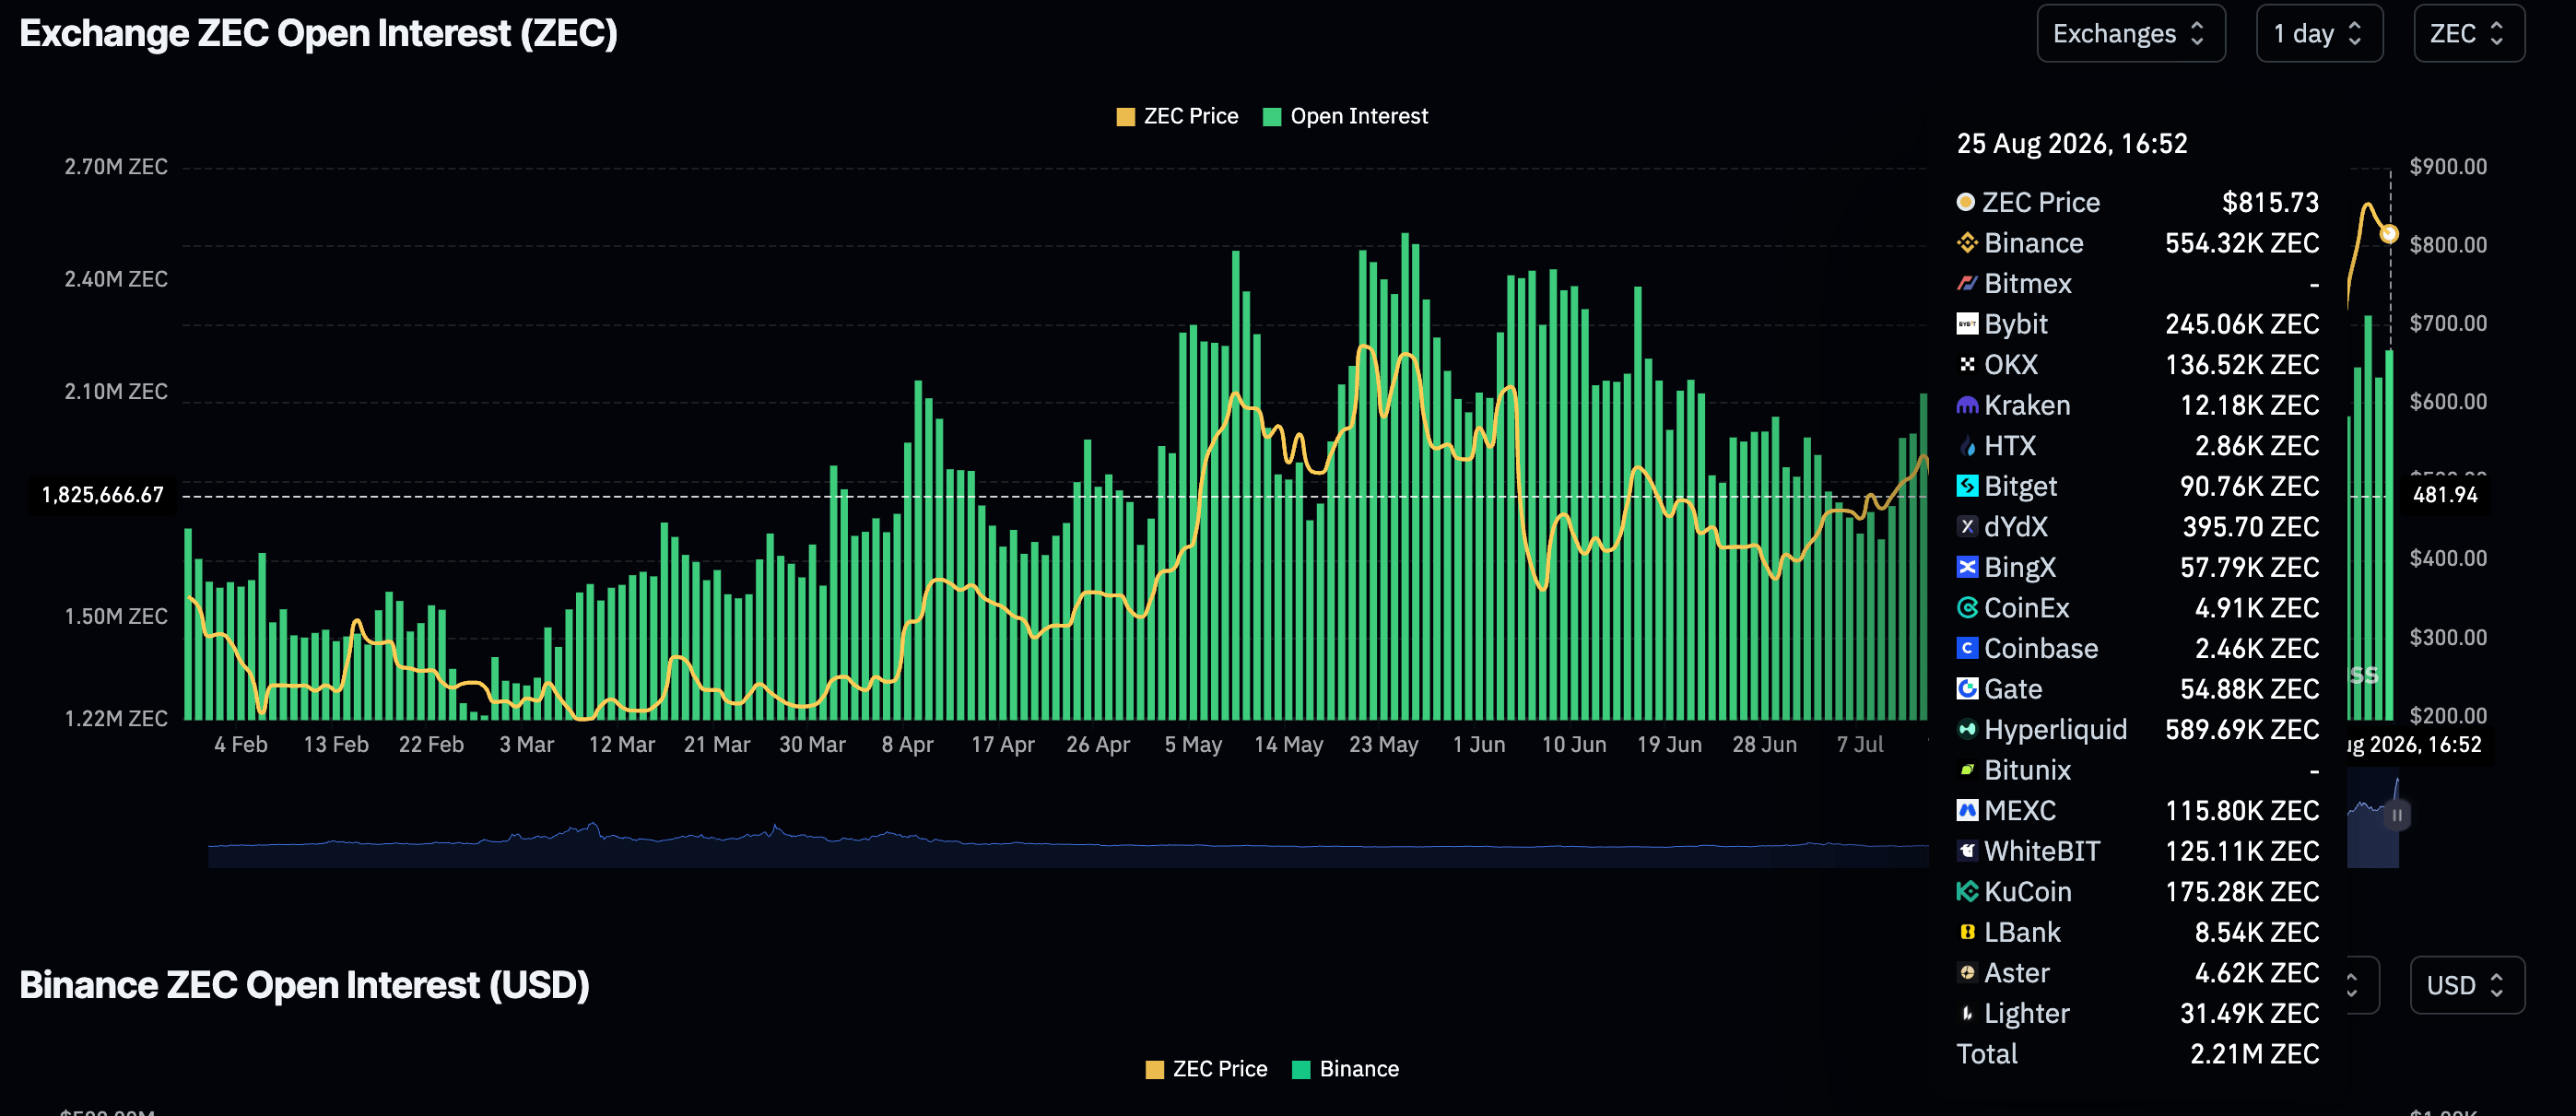
Task: Toggle Binance series in lower chart legend
Action: (x=1345, y=1069)
